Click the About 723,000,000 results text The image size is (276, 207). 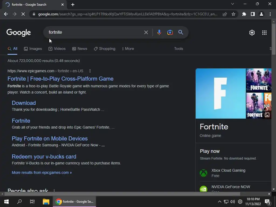click(44, 61)
